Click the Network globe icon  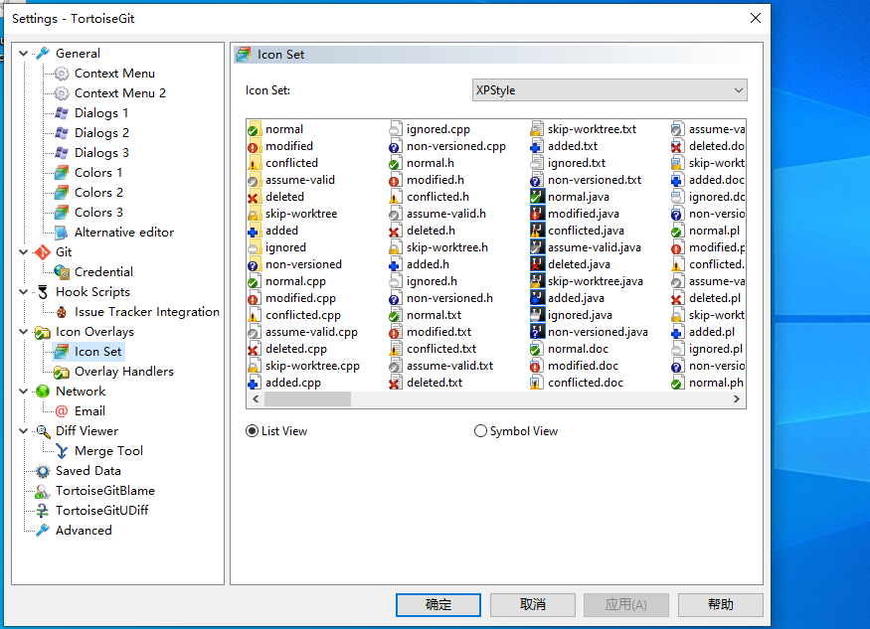tap(43, 392)
